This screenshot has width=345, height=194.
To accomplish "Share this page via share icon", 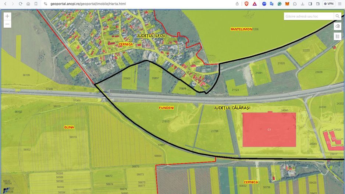I will pos(237,4).
